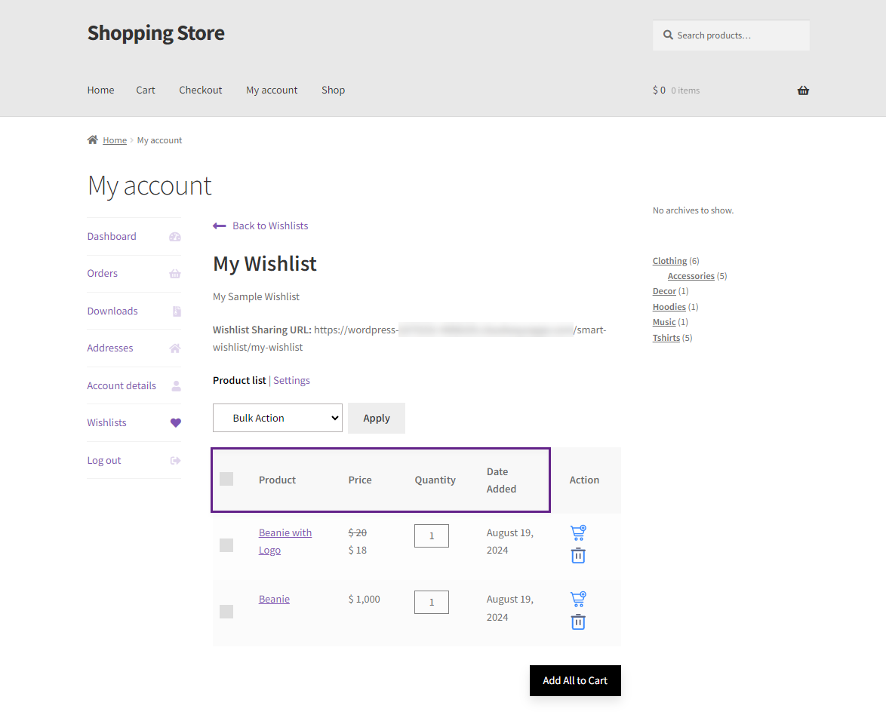Viewport: 886px width, 718px height.
Task: Click the quantity field for Beanie with Logo
Action: tap(432, 536)
